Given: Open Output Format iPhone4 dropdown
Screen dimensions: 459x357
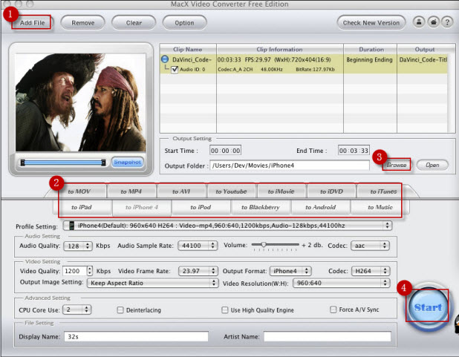Looking at the screenshot, I should click(290, 271).
